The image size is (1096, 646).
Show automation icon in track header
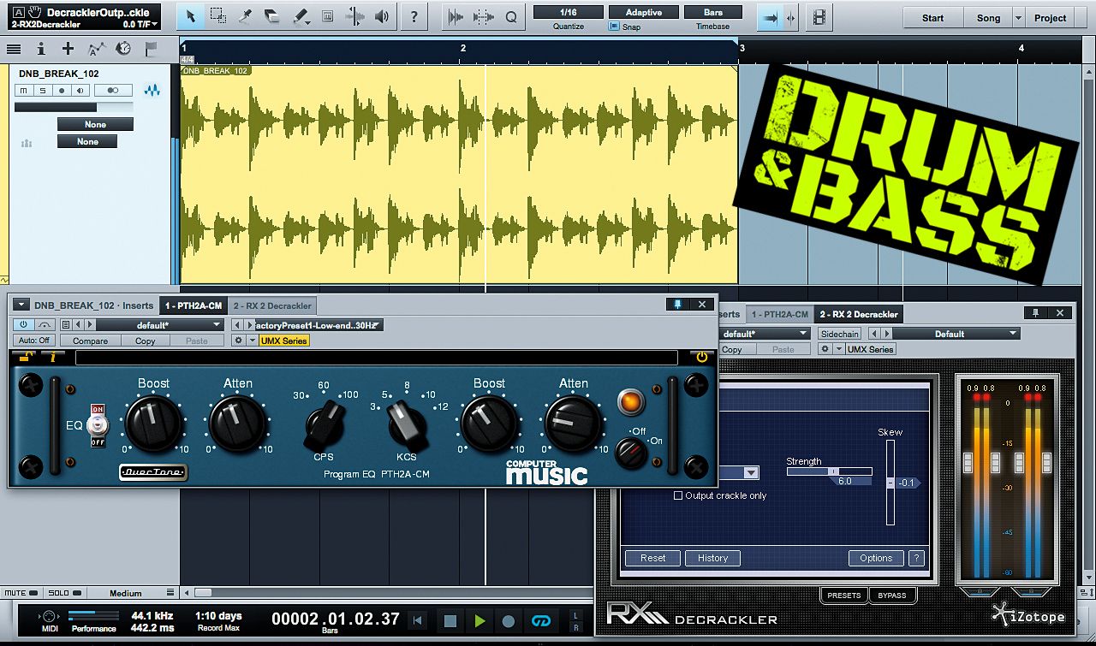coord(96,50)
